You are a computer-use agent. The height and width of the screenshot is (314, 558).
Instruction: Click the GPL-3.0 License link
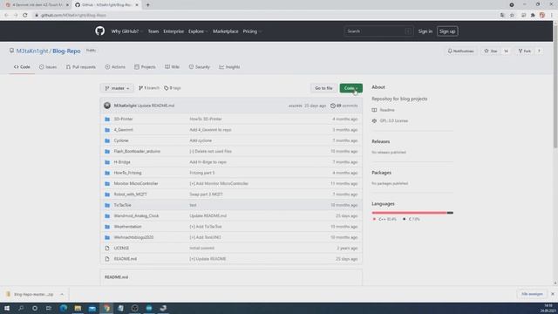[x=393, y=120]
